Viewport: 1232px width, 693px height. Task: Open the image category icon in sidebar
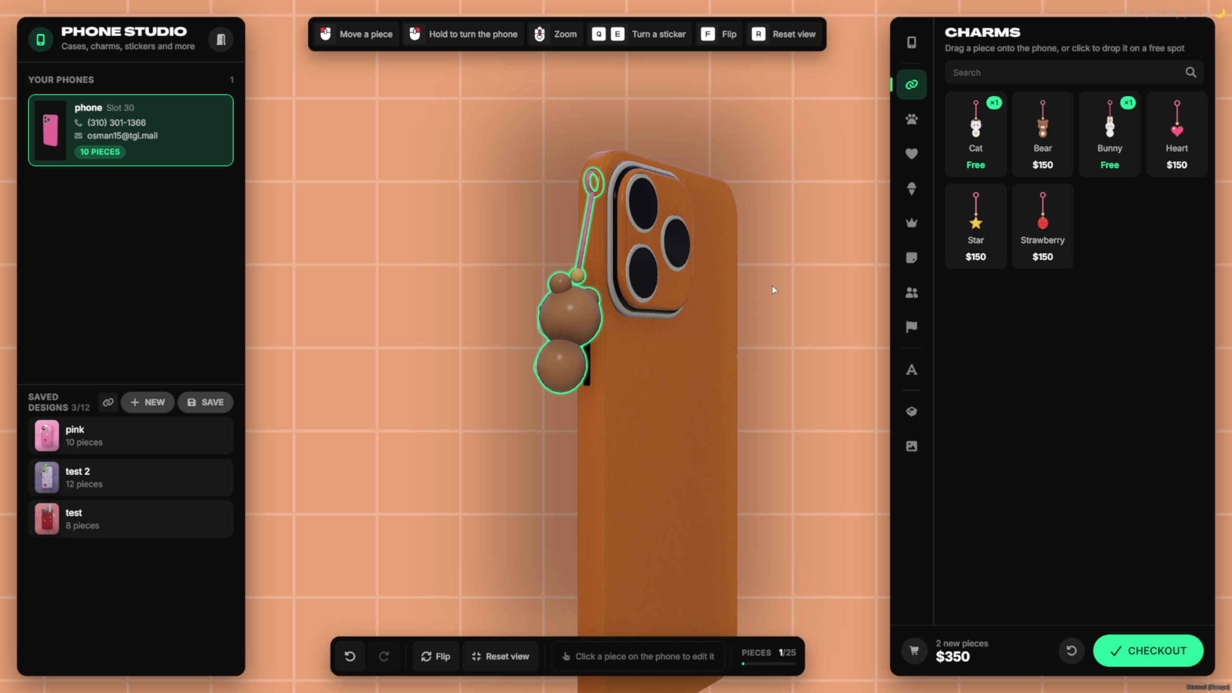pos(911,446)
